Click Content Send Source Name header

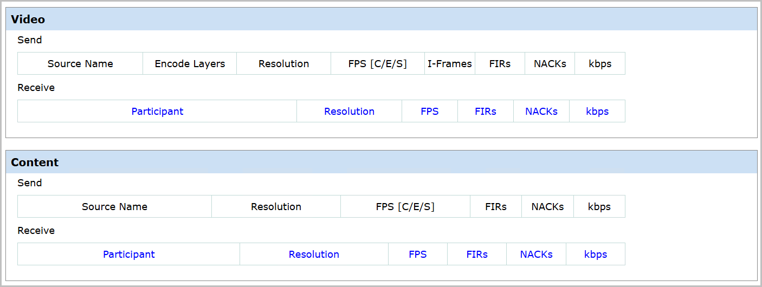click(x=114, y=207)
